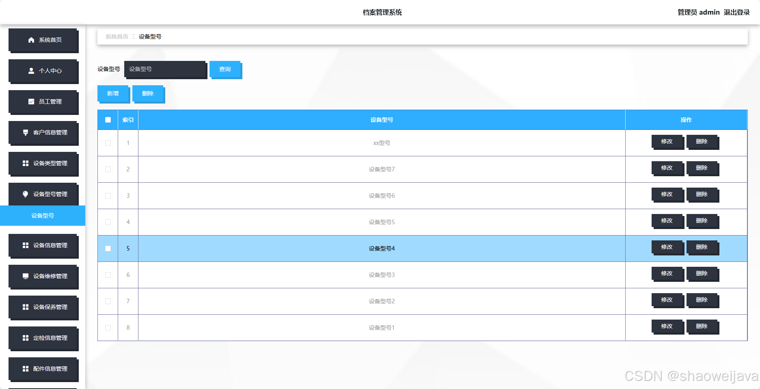Click 系统首页 in the breadcrumb

pyautogui.click(x=117, y=37)
